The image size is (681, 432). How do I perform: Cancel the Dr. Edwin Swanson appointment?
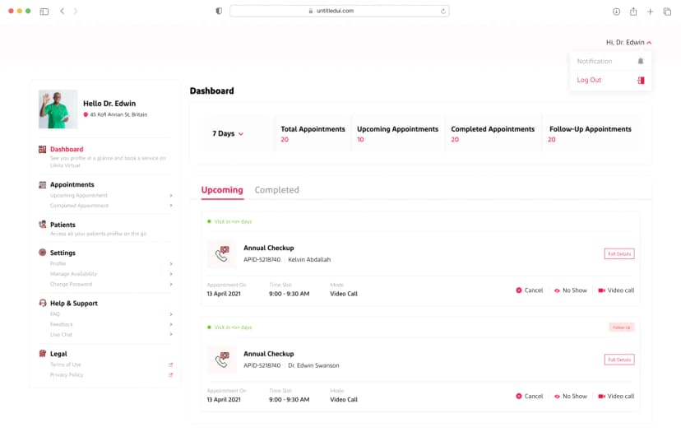click(x=529, y=396)
